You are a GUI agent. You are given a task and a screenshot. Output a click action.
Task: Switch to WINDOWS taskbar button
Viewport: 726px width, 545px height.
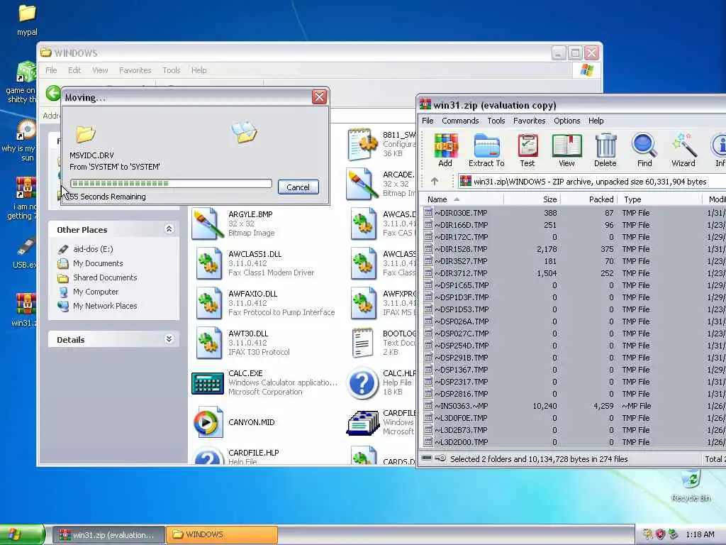(x=222, y=535)
